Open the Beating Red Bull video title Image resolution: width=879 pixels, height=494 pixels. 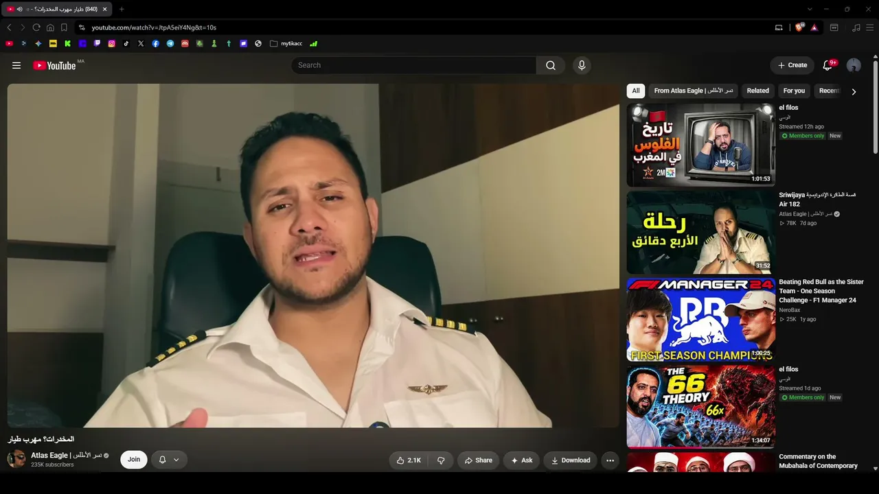[x=821, y=291]
